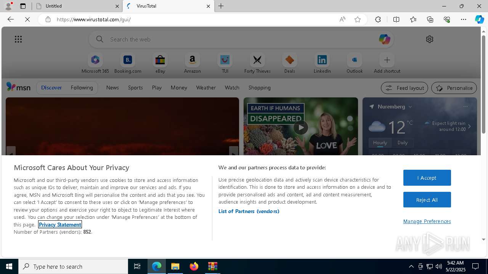Launch Firefox from the taskbar
488x274 pixels.
194,266
